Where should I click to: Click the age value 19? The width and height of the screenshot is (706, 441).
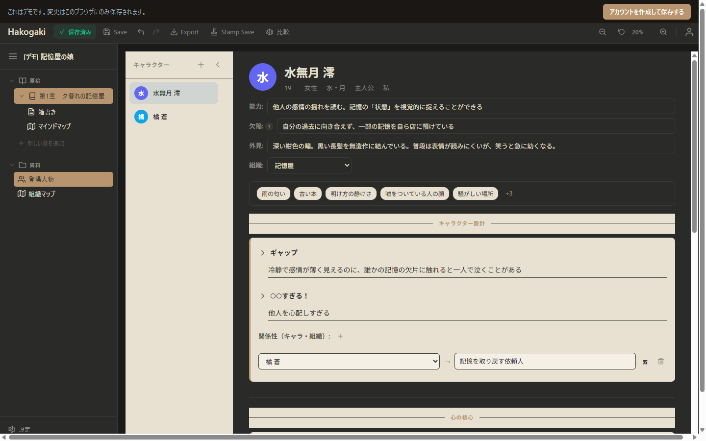pyautogui.click(x=288, y=88)
